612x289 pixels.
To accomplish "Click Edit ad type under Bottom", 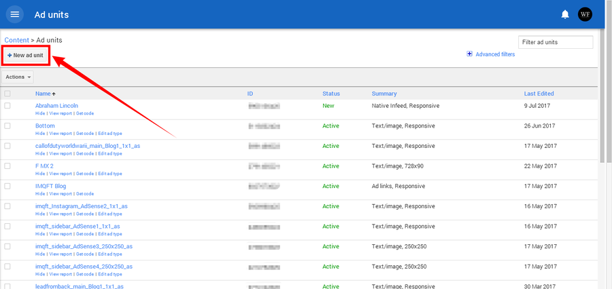I will [x=110, y=133].
